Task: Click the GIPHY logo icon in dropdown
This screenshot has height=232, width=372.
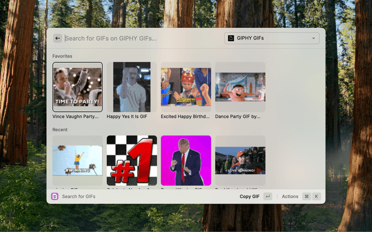Action: (x=231, y=38)
